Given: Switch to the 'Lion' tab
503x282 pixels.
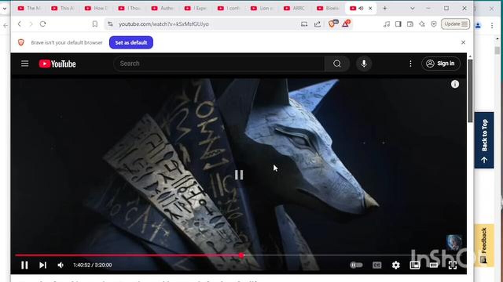Looking at the screenshot, I should (263, 8).
